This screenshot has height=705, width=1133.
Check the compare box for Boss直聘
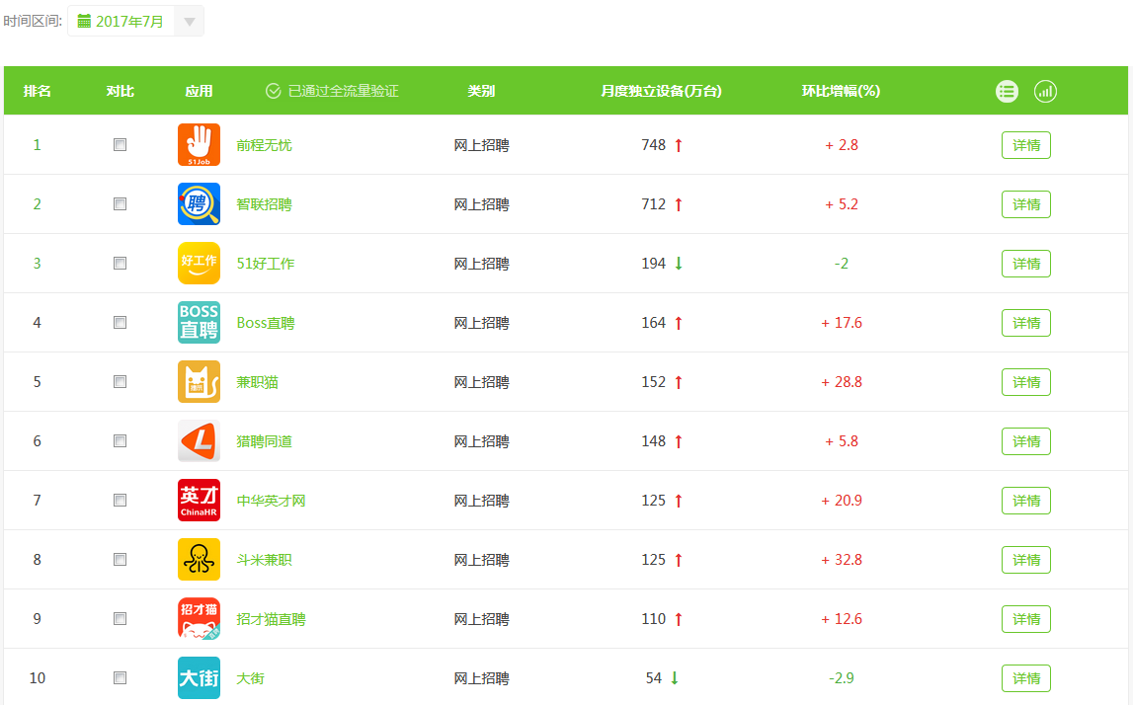(120, 322)
